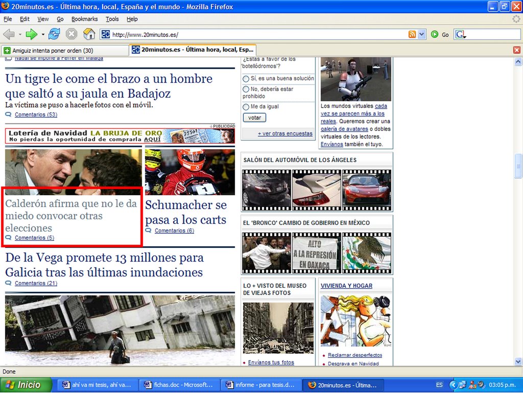Click the comment bubble icon beside Comentarios (21)
Screen dimensions: 523x394
pyautogui.click(x=8, y=283)
